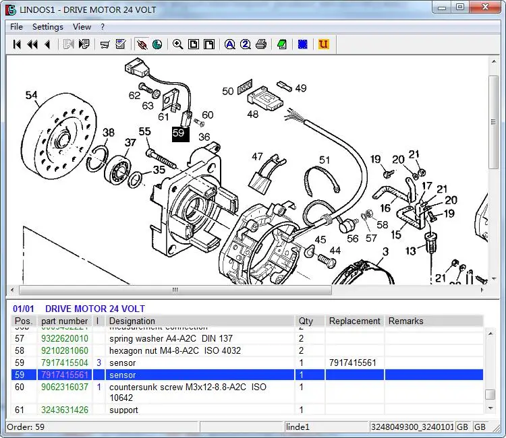506x438 pixels.
Task: Click the part number column header
Action: coord(65,321)
